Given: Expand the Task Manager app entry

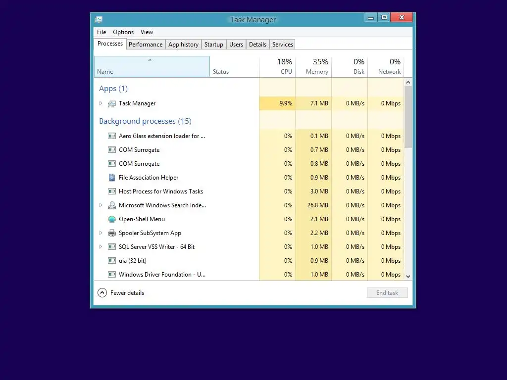Looking at the screenshot, I should click(101, 103).
